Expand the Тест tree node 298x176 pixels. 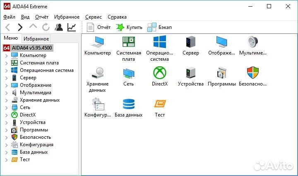[6, 159]
